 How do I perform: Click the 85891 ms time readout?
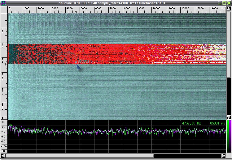pyautogui.click(x=217, y=123)
